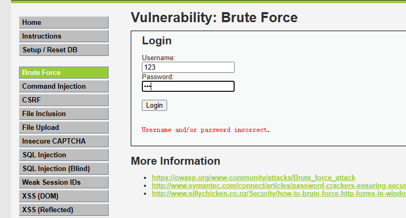Click the Username input field
The height and width of the screenshot is (218, 406).
click(188, 68)
